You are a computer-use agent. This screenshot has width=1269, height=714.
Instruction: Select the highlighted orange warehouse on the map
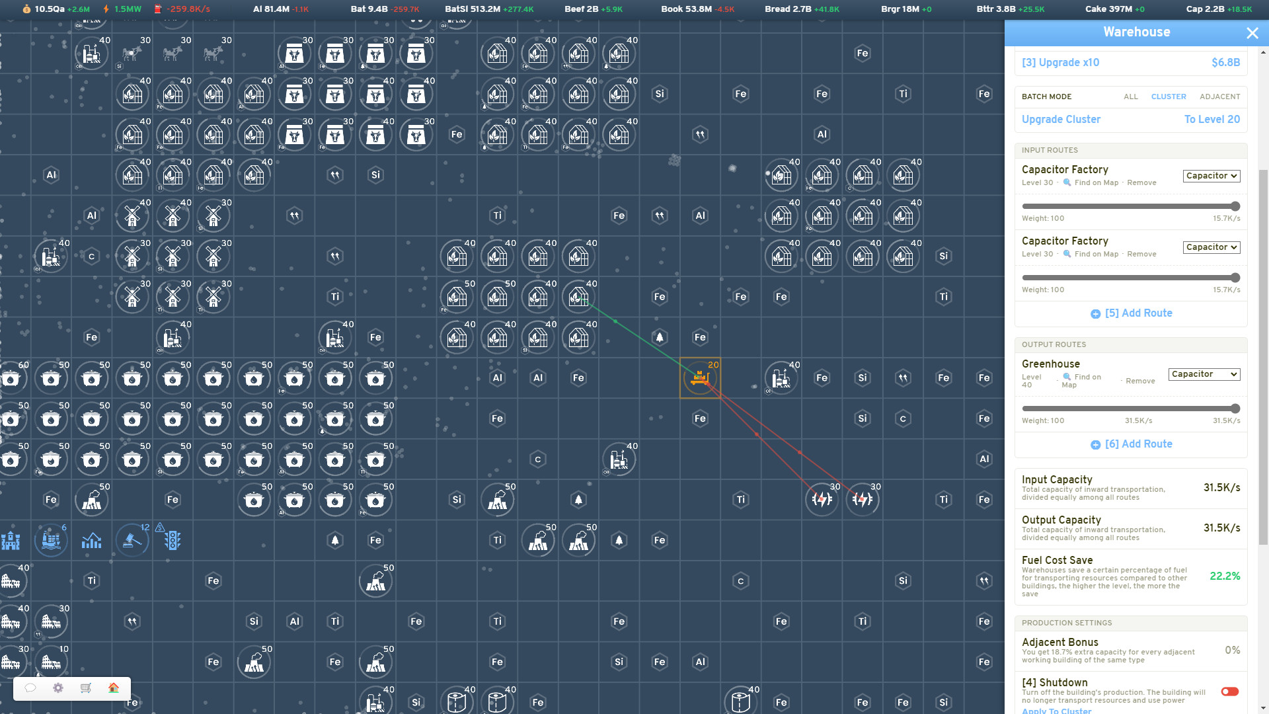(700, 377)
